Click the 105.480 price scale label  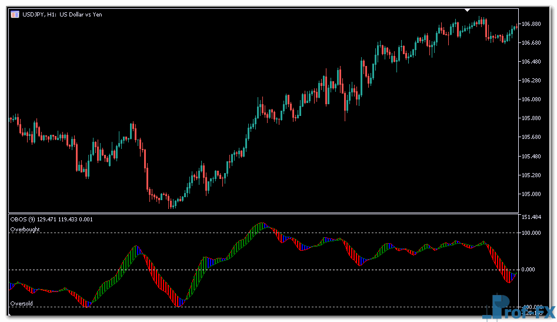coord(531,157)
